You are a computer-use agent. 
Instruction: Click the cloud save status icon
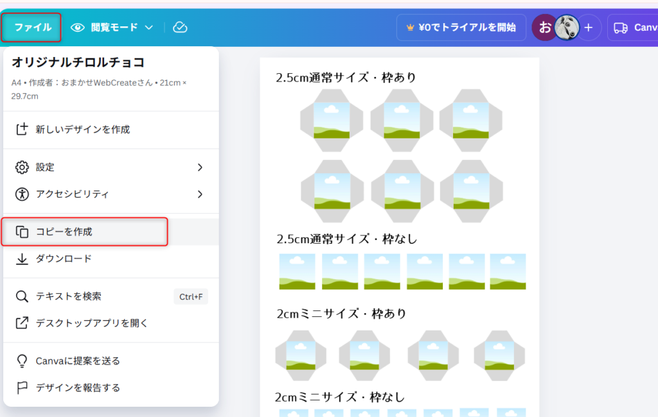point(181,28)
